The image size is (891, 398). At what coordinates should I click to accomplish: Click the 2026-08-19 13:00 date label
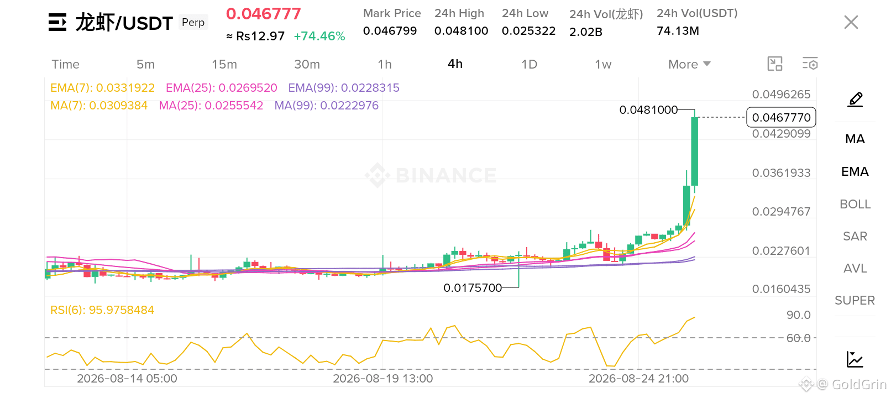383,379
